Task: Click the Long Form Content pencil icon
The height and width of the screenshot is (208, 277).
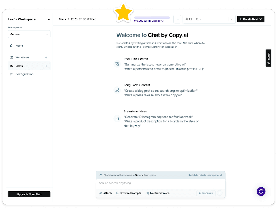Action: coord(117,90)
